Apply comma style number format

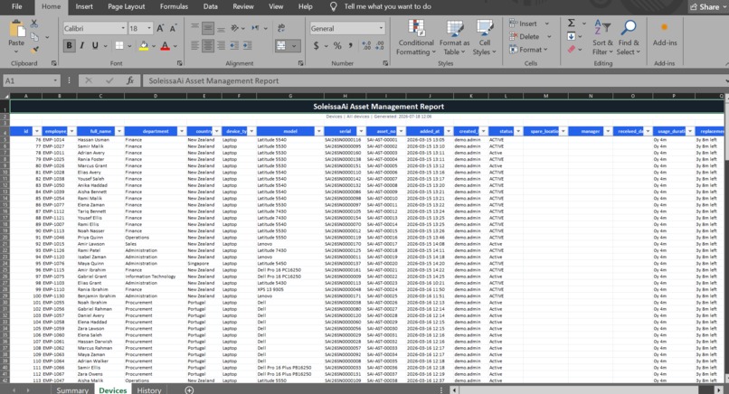[350, 45]
